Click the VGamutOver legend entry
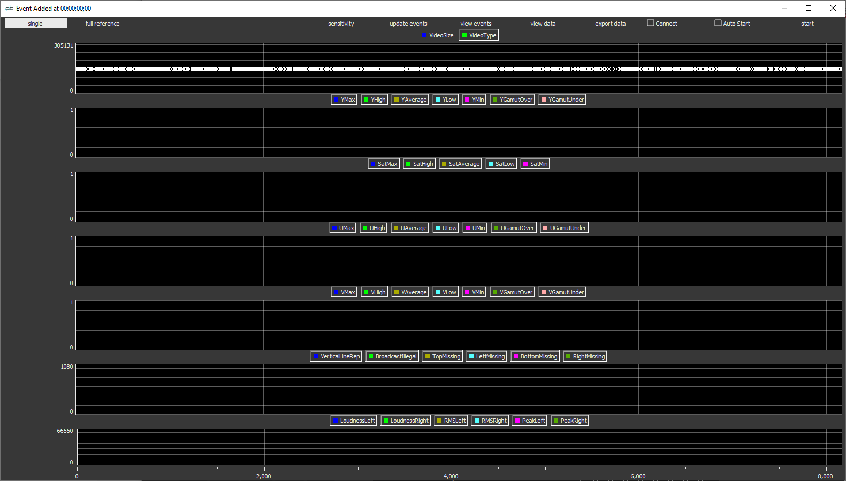 513,292
